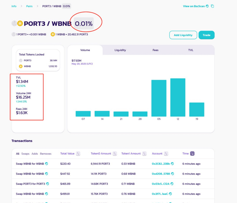Click the coin icon beside 1 WBNB = 20,482.31 PORT3
The height and width of the screenshot is (203, 237).
53,35
